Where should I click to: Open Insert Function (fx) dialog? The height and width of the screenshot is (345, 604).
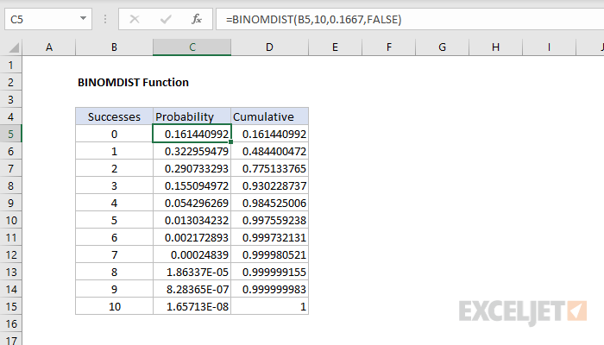click(197, 19)
